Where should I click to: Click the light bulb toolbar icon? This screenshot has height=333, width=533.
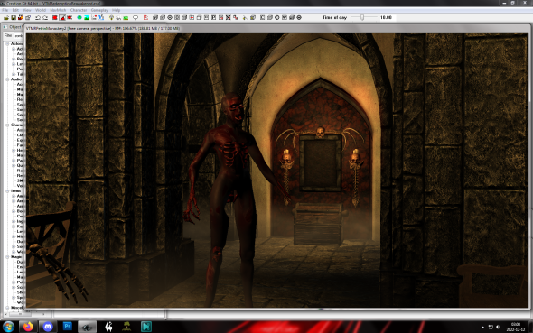pyautogui.click(x=111, y=18)
